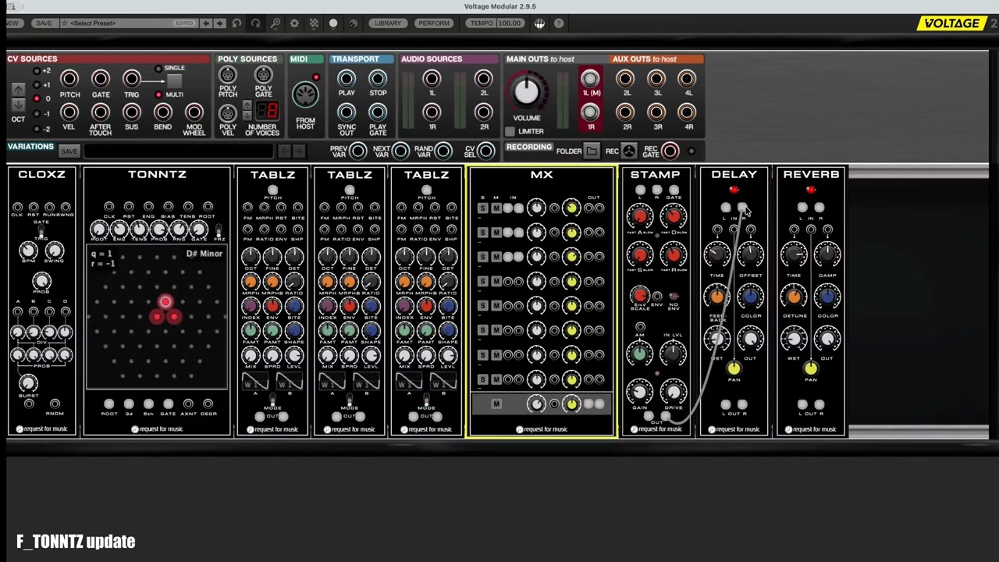Switch to the PERFORM view

(x=434, y=23)
